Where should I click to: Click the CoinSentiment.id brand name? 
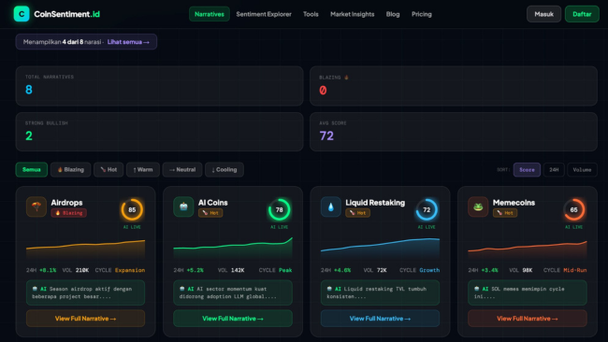point(66,14)
